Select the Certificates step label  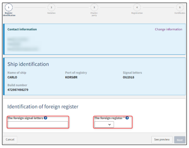tap(180, 13)
